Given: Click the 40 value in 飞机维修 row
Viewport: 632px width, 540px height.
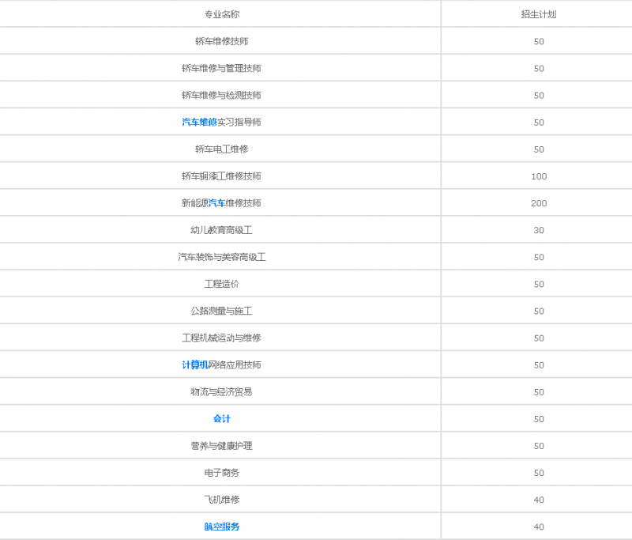Looking at the screenshot, I should (539, 500).
